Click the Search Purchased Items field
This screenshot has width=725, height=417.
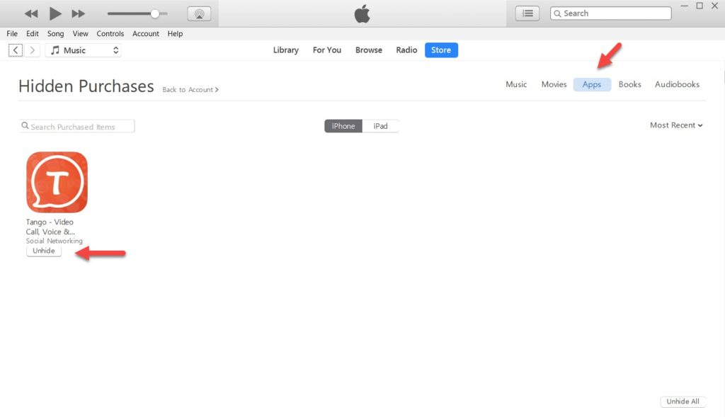click(x=78, y=127)
